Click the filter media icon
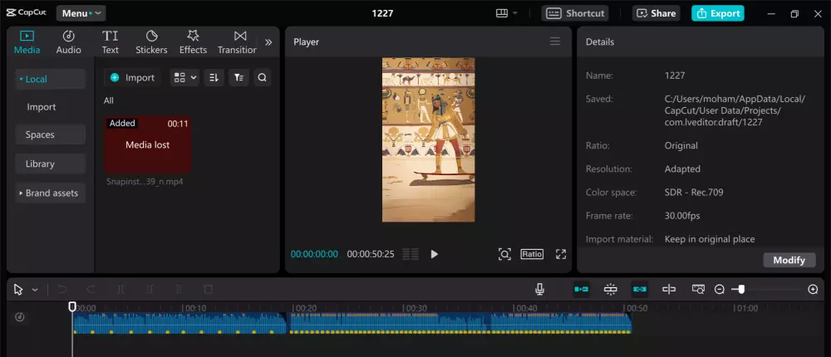The width and height of the screenshot is (831, 357). pyautogui.click(x=238, y=77)
